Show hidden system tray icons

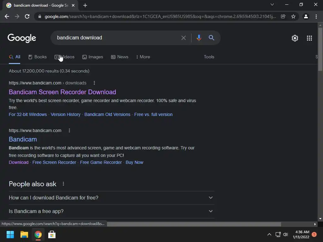click(269, 234)
